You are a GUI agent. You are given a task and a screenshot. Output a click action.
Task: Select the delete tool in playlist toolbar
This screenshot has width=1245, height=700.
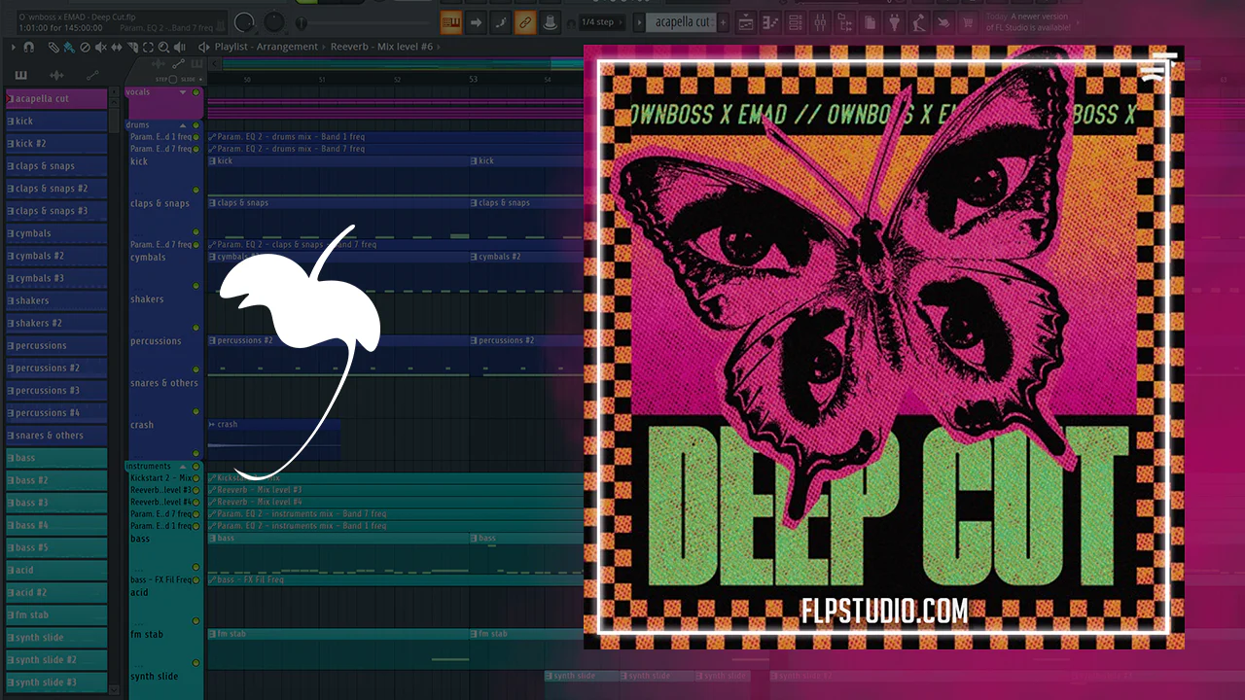(x=85, y=47)
